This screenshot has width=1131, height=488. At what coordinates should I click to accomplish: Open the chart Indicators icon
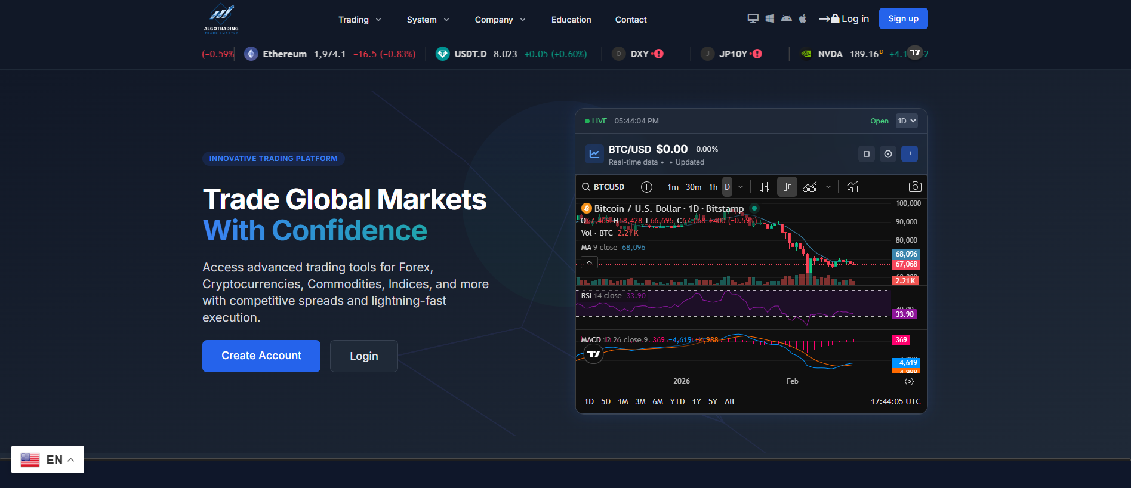point(853,187)
